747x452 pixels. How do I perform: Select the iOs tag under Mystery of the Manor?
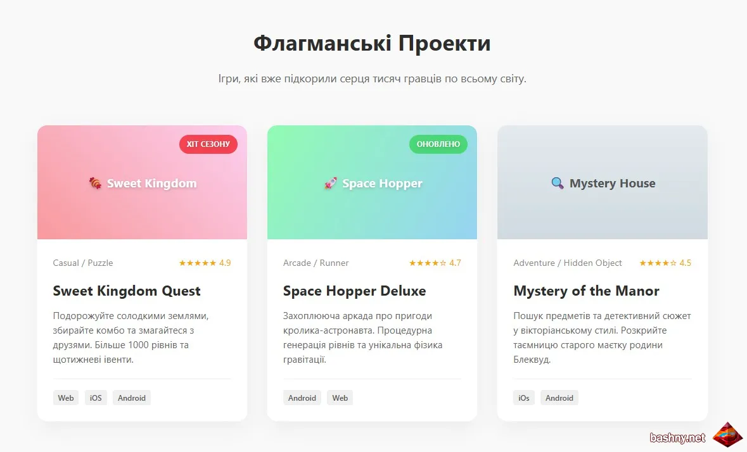(524, 398)
